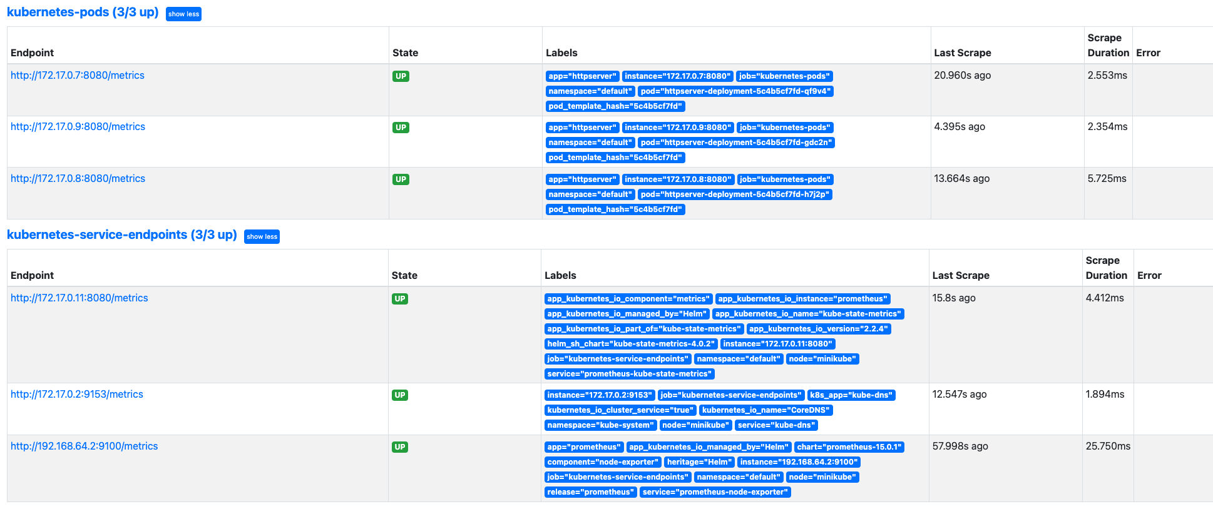Viewport: 1213px width, 509px height.
Task: Click last scrape value 20.960s ago
Action: (963, 75)
